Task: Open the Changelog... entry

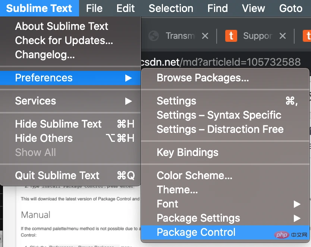Action: coord(70,54)
